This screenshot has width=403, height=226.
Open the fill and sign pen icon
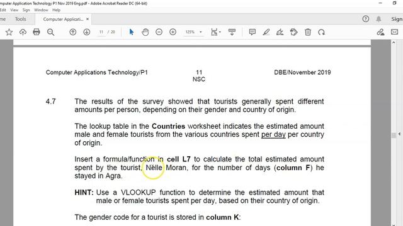point(380,32)
